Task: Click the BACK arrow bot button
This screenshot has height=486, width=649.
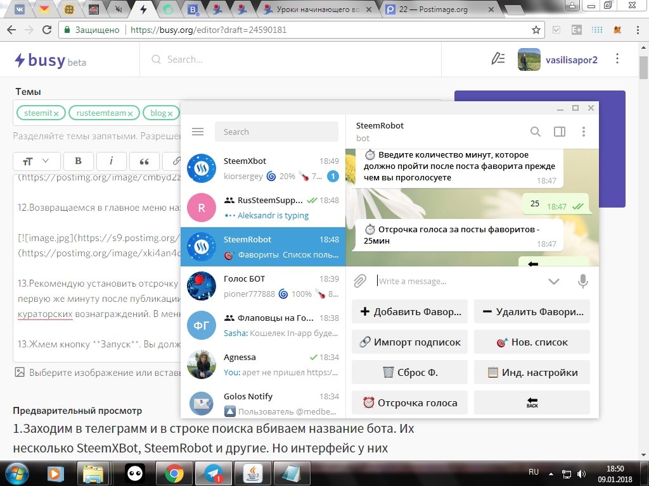Action: click(x=532, y=402)
